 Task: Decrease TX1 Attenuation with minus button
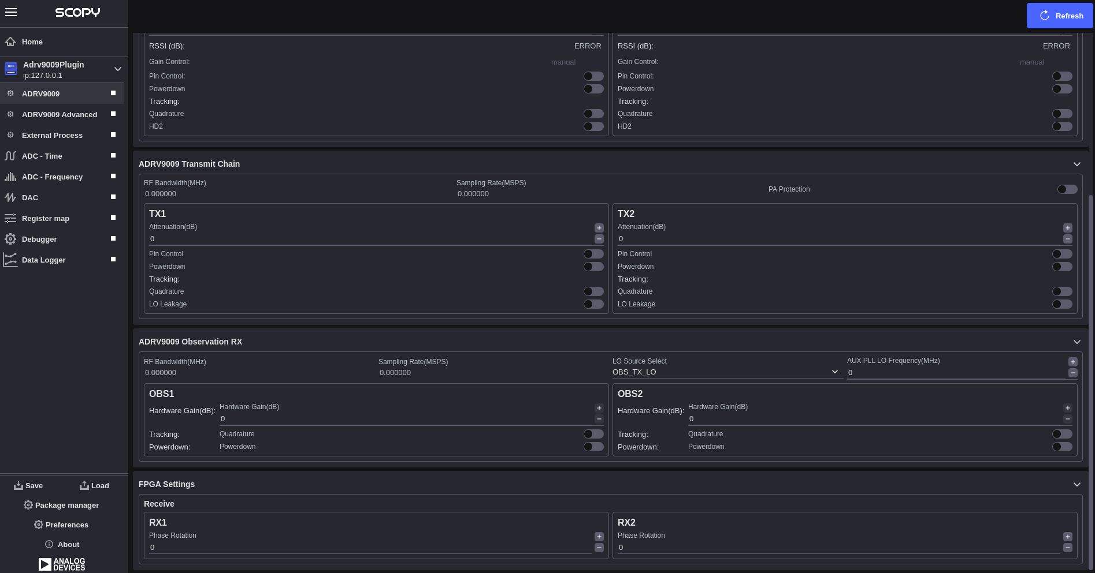pyautogui.click(x=599, y=239)
